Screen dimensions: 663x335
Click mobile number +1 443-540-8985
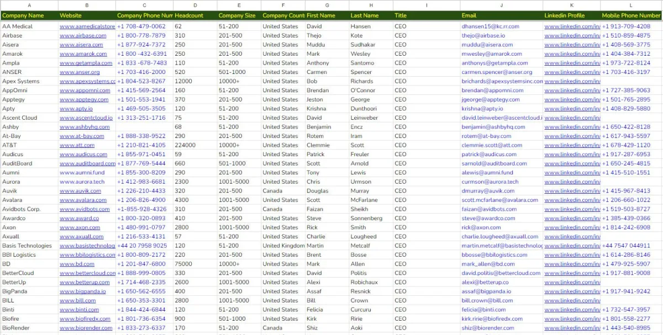[x=626, y=328]
